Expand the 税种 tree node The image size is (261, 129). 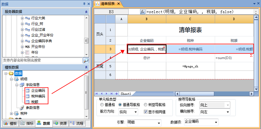click(x=11, y=114)
